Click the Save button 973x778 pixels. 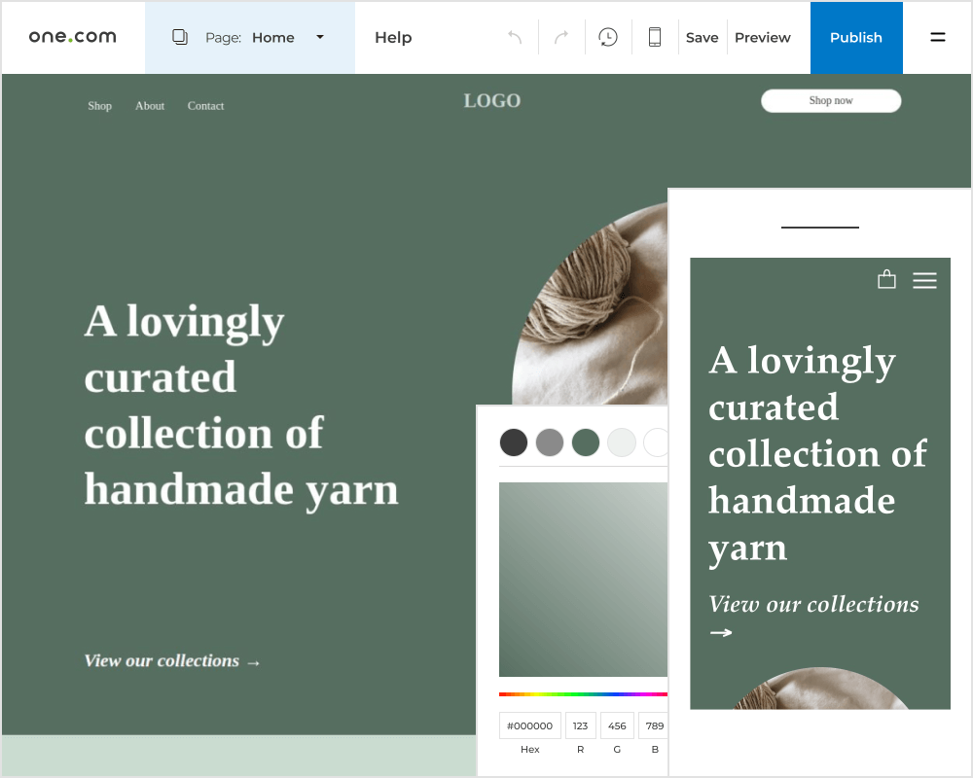point(703,38)
